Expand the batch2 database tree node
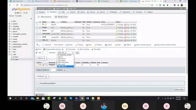Screen dimensions: 196x110 (9, 24)
